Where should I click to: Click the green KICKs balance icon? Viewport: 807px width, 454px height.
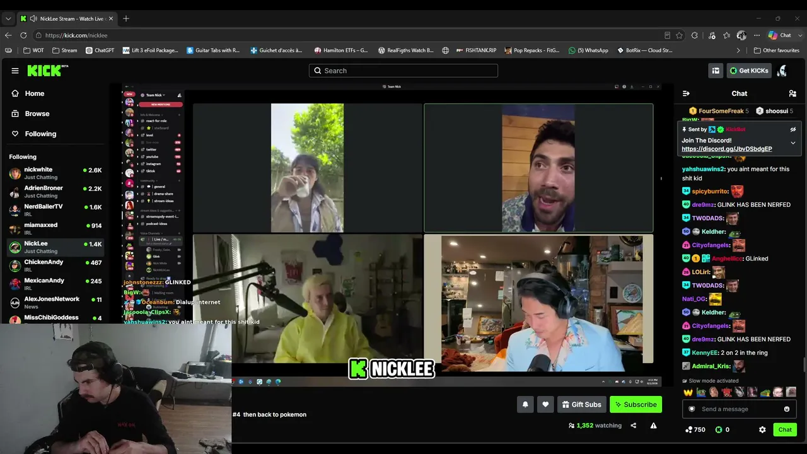pos(718,429)
